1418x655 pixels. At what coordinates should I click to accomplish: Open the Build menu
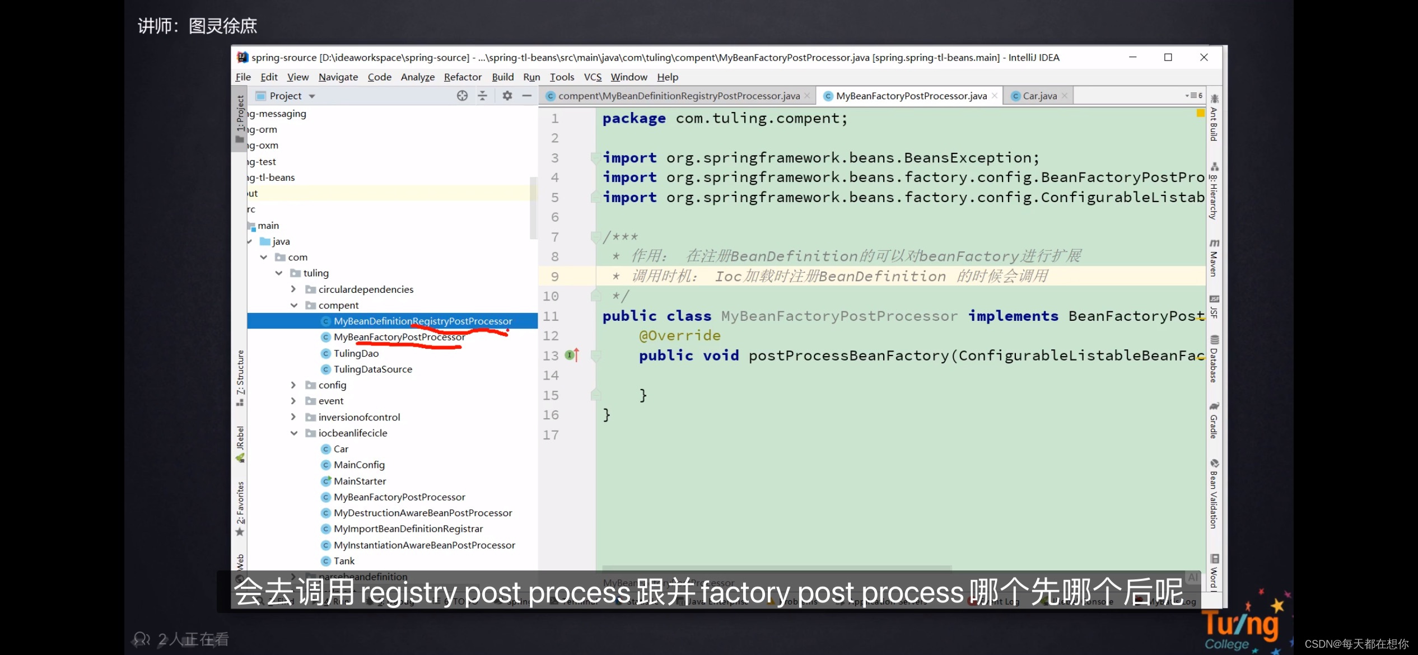(502, 77)
